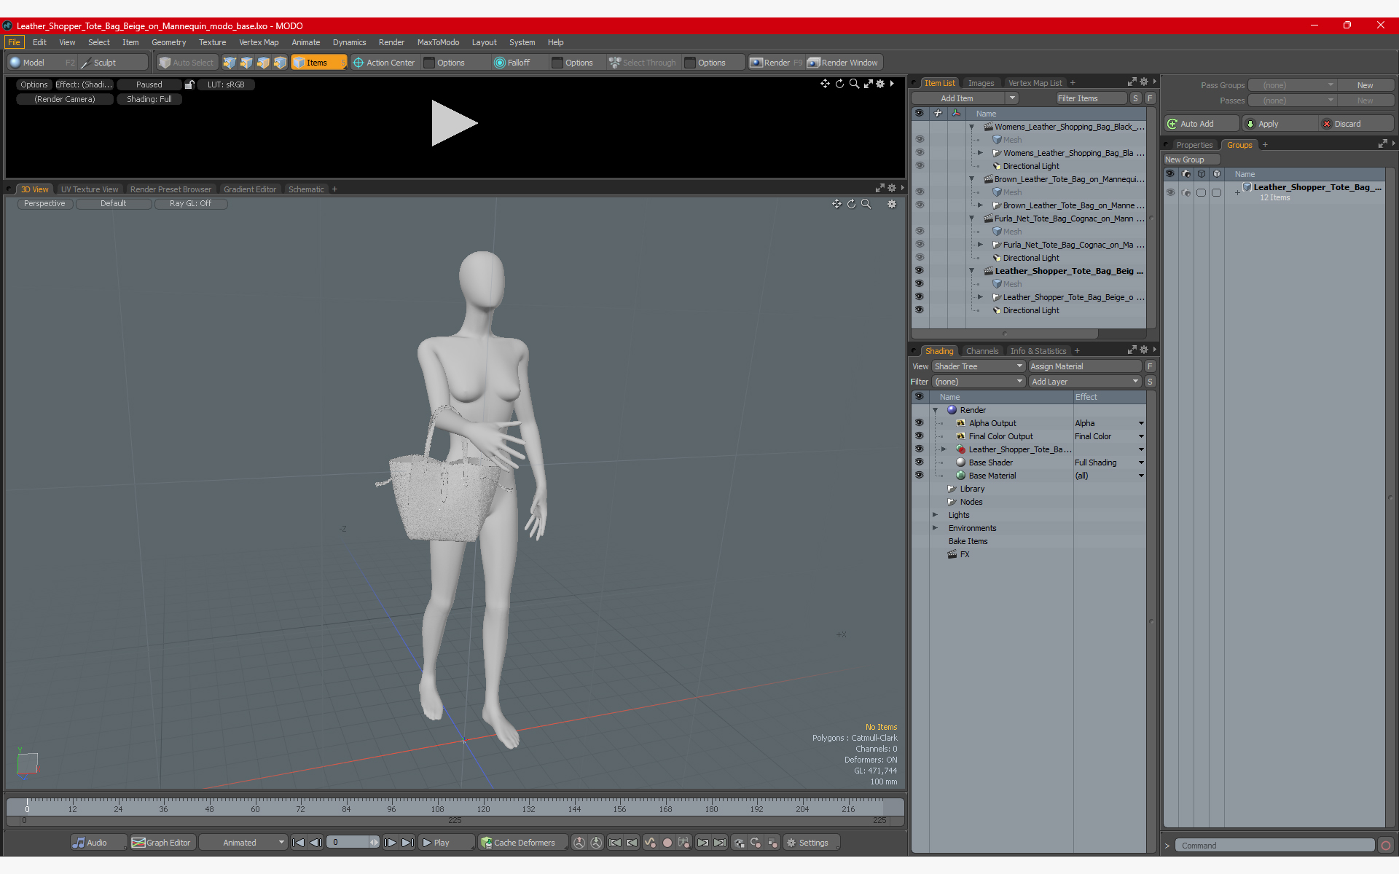Image resolution: width=1399 pixels, height=874 pixels.
Task: Open the Graph Editor
Action: coord(161,843)
